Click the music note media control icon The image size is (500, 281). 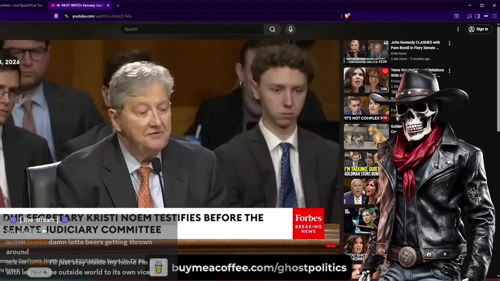pyautogui.click(x=469, y=16)
